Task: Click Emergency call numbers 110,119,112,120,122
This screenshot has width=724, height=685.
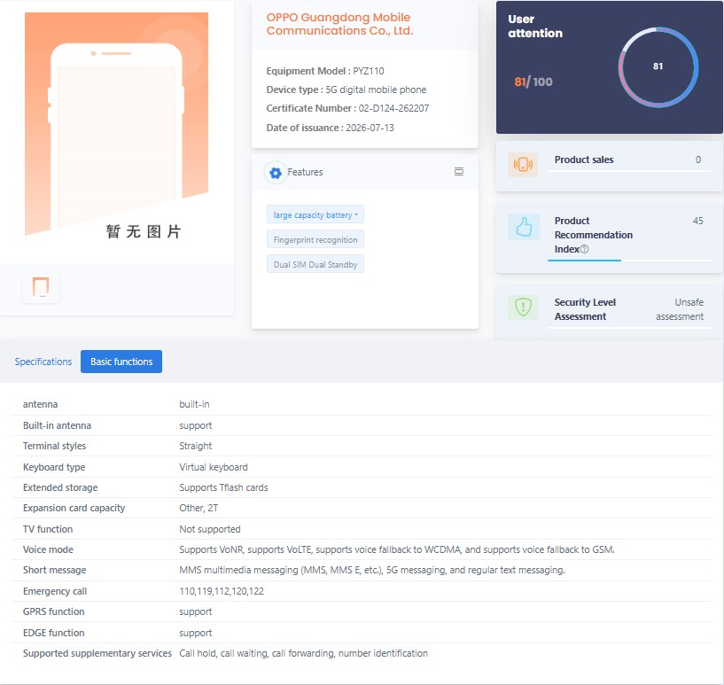Action: (x=222, y=591)
